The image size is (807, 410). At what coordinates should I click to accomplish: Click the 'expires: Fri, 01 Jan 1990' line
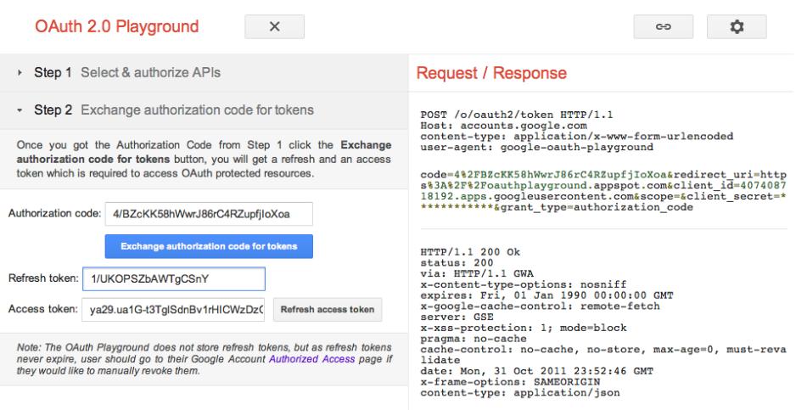click(546, 295)
